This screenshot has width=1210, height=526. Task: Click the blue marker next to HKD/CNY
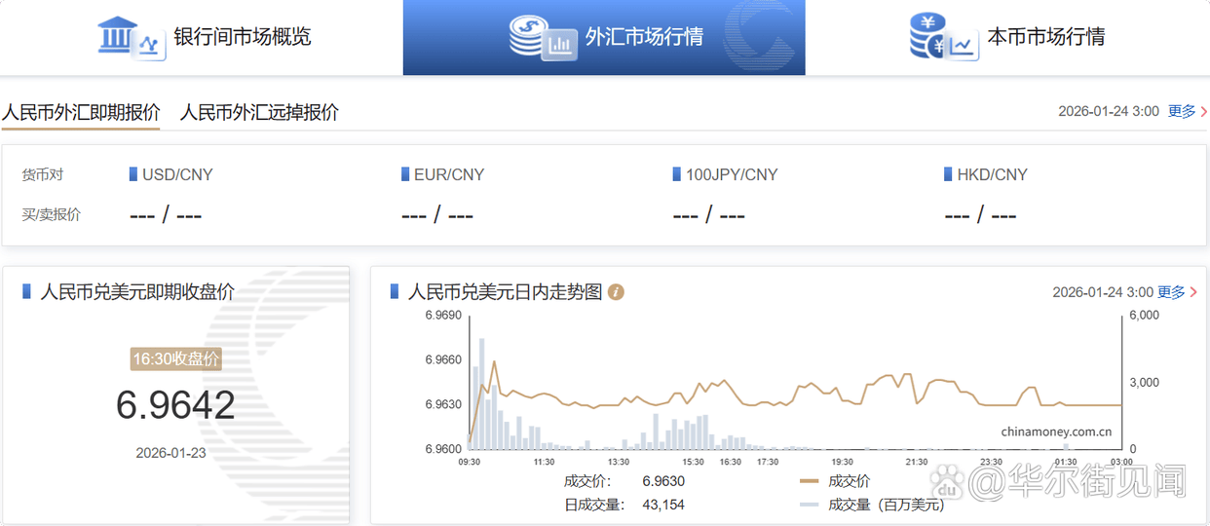949,174
